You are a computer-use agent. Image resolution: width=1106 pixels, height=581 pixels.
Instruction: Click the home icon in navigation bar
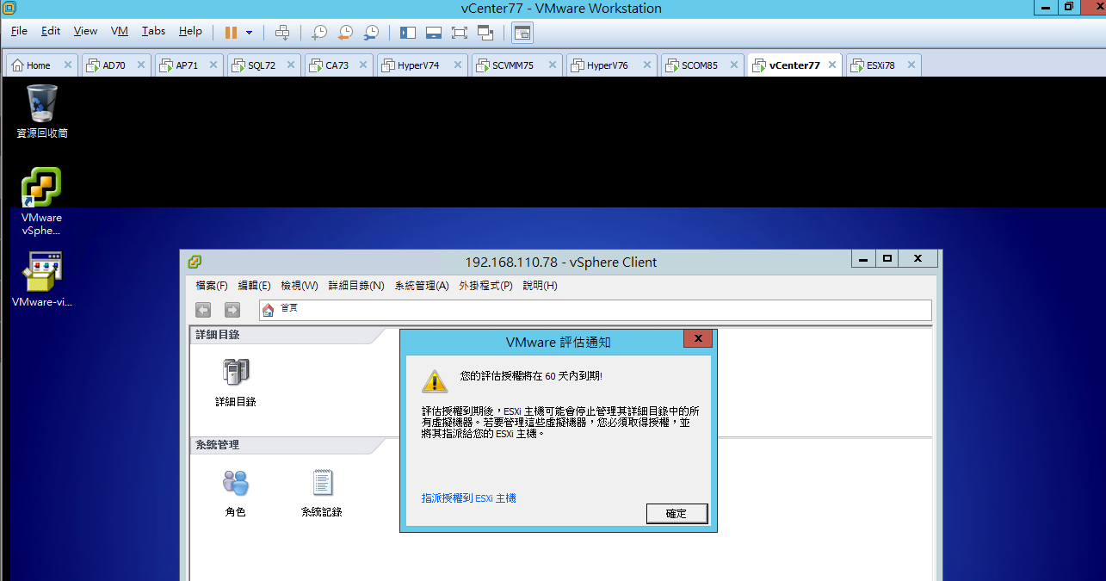pyautogui.click(x=269, y=310)
